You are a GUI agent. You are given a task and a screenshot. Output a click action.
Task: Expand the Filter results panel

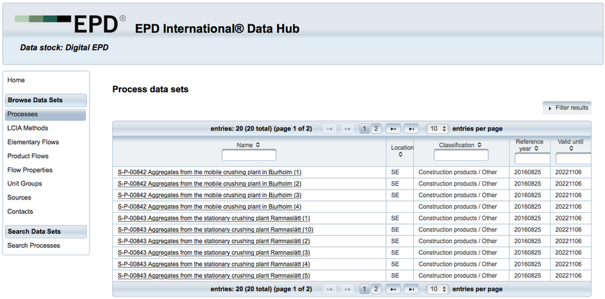[x=567, y=108]
